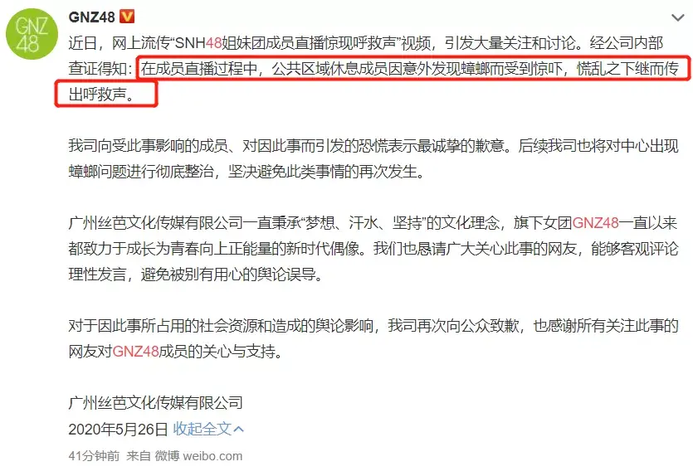Open the red GNZ48 link after 旗下女团
Viewport: 693px width, 476px height.
(x=595, y=222)
